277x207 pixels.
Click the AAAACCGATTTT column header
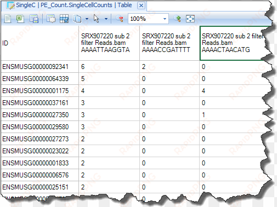coord(169,43)
